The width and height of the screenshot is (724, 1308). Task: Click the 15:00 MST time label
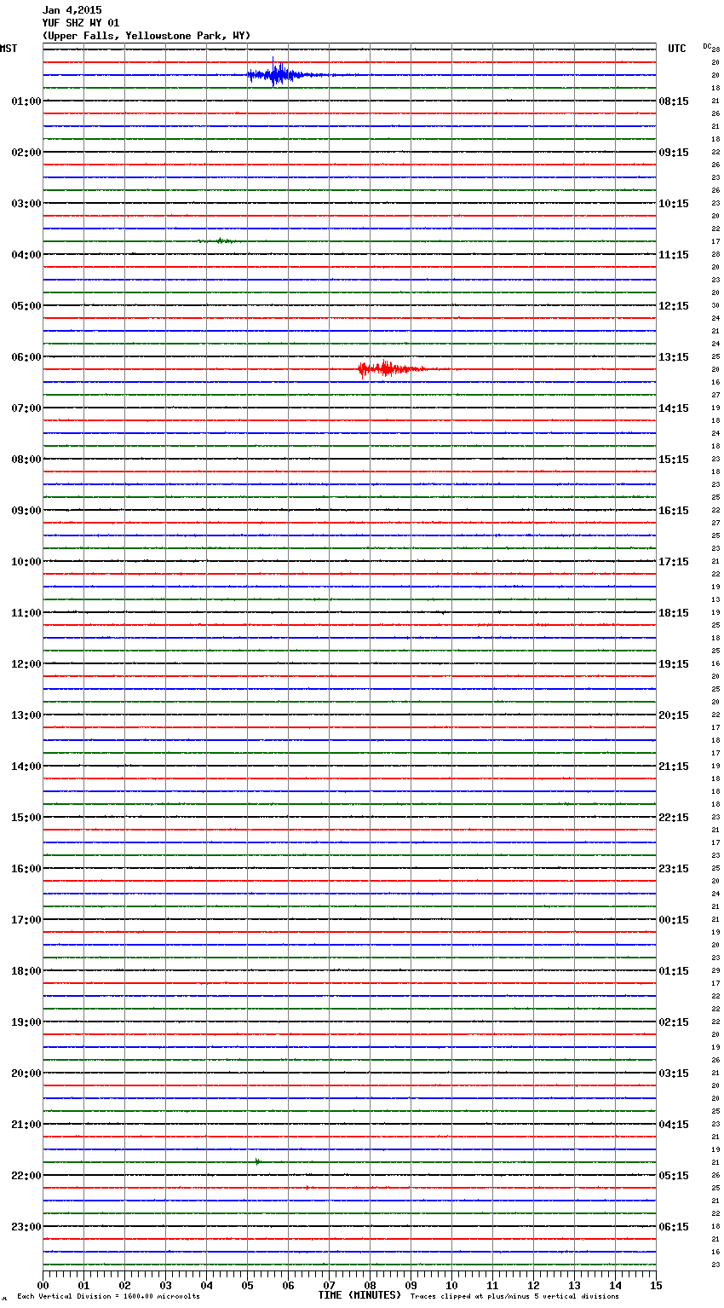pyautogui.click(x=26, y=818)
